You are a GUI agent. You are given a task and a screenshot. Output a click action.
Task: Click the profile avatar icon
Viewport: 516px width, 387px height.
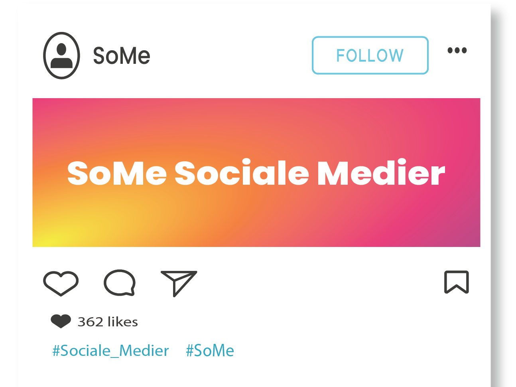pos(61,55)
